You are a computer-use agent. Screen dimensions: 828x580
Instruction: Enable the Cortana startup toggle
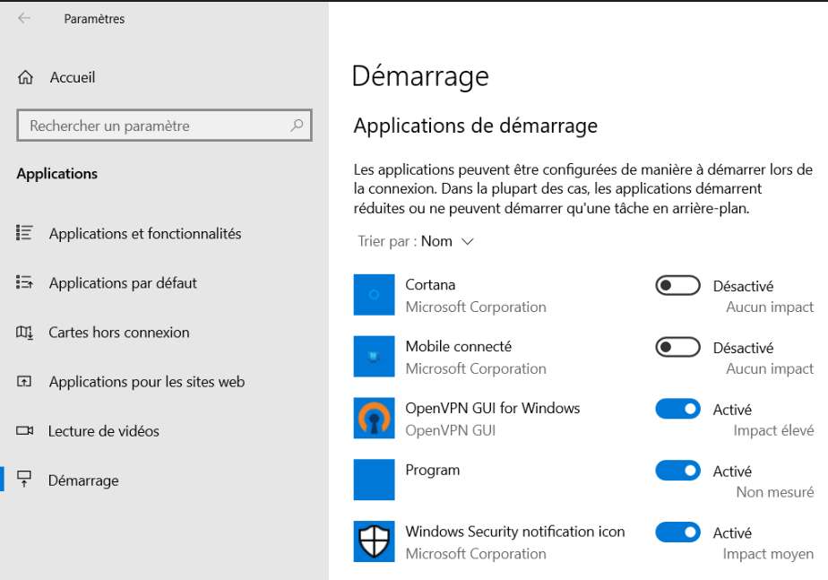click(x=677, y=285)
